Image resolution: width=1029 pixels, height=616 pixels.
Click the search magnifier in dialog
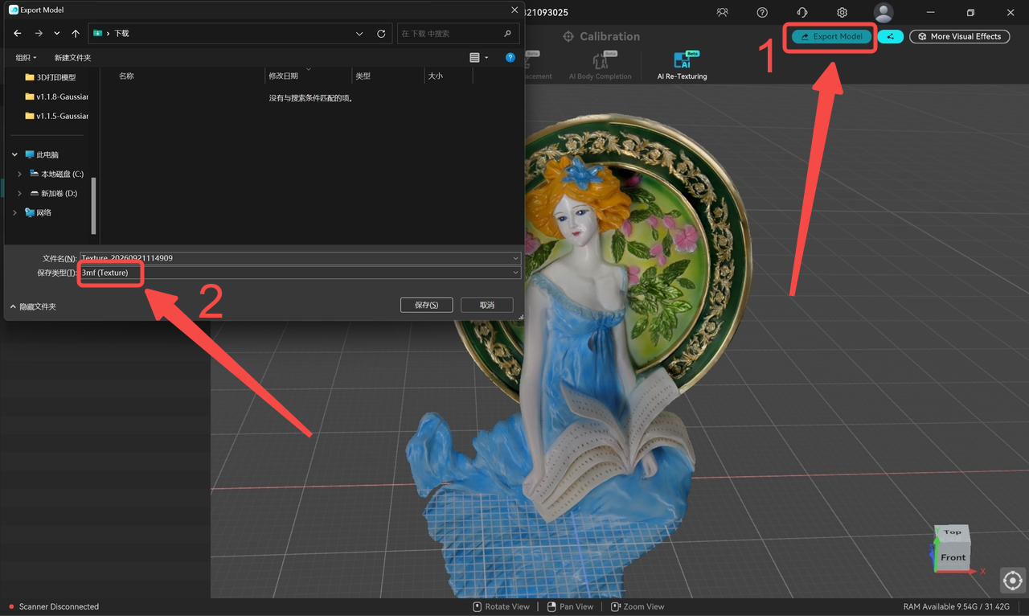[508, 34]
